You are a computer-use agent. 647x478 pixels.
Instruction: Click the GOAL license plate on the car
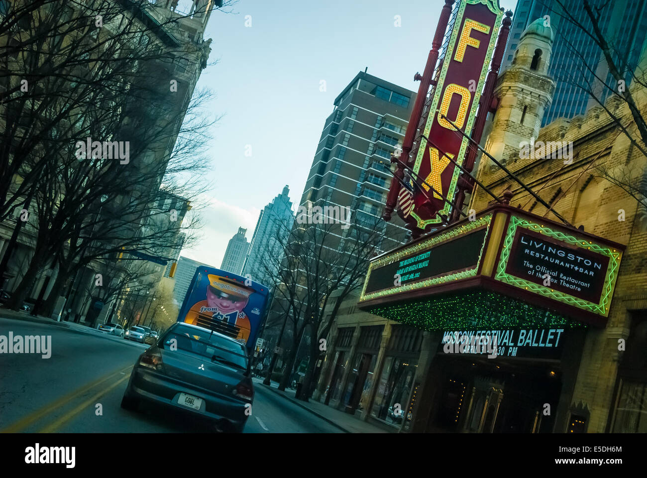click(190, 401)
